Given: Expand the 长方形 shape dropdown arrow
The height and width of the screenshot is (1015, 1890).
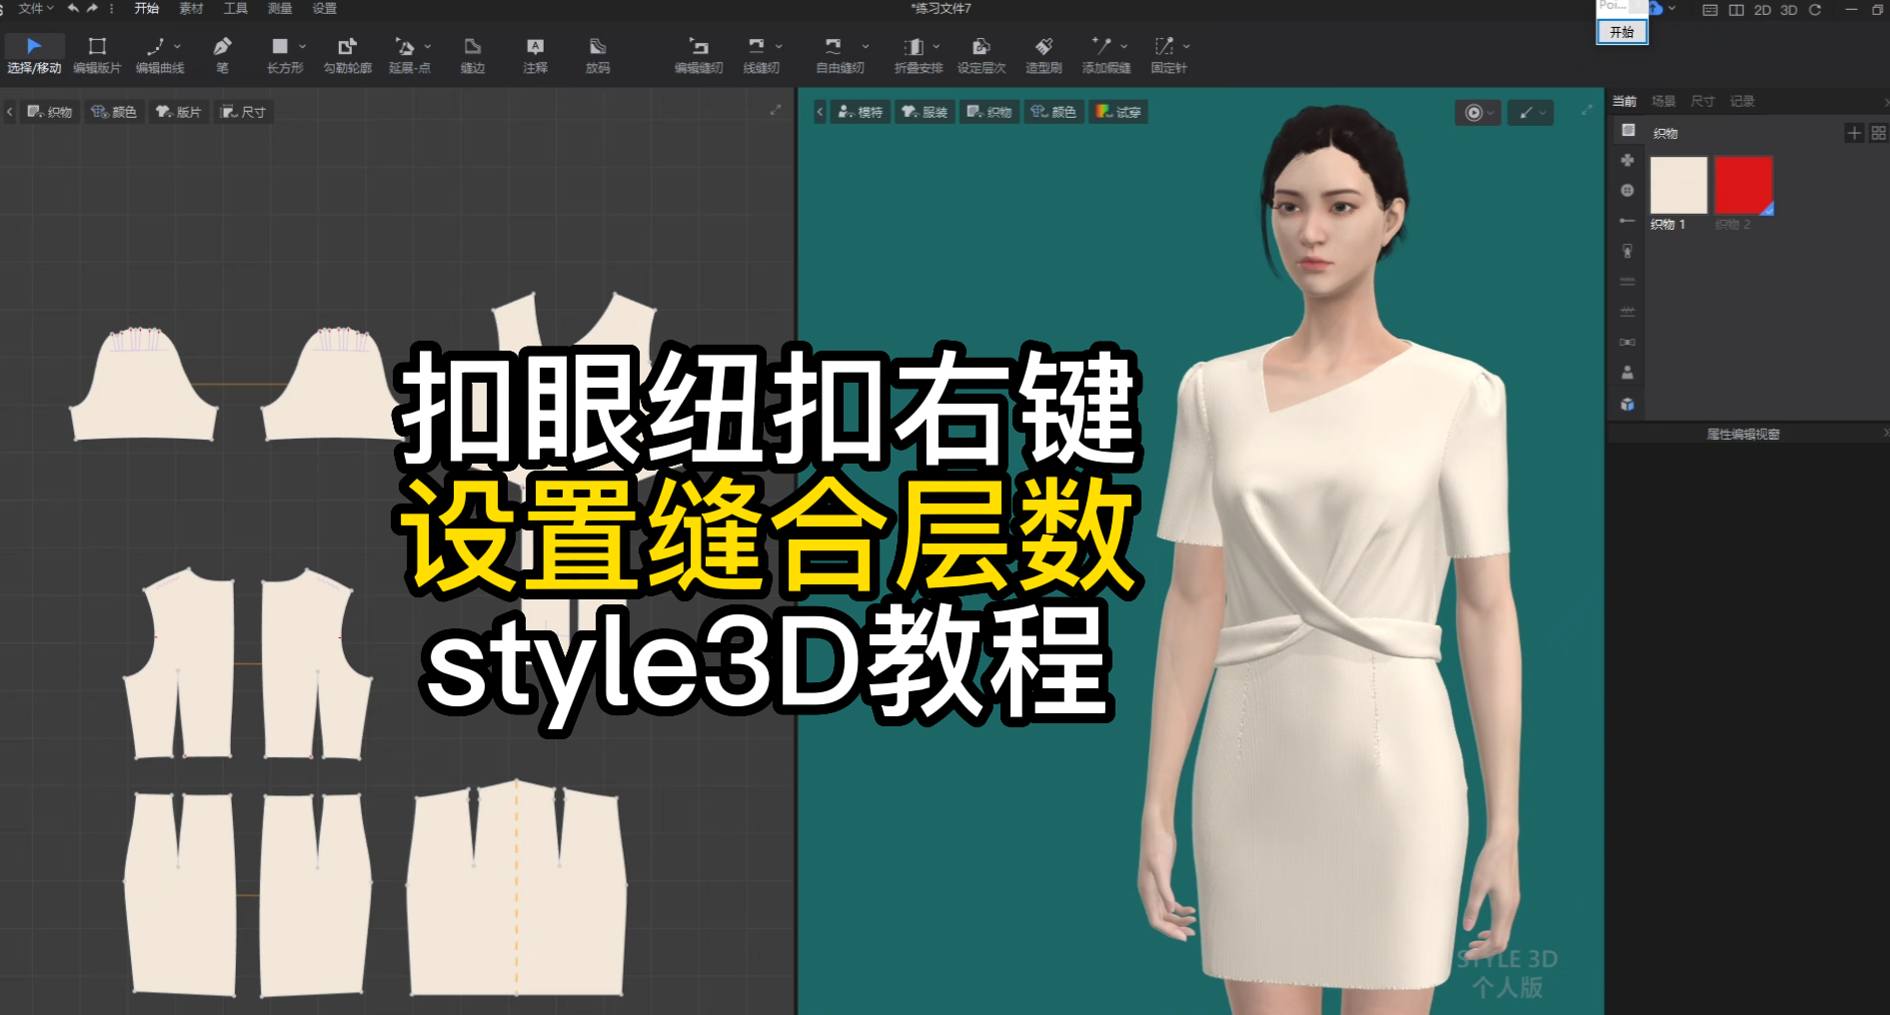Looking at the screenshot, I should pyautogui.click(x=303, y=46).
